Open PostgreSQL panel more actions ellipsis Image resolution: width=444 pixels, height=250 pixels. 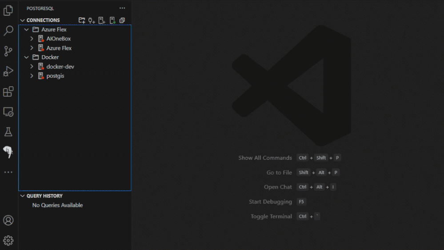(x=122, y=8)
